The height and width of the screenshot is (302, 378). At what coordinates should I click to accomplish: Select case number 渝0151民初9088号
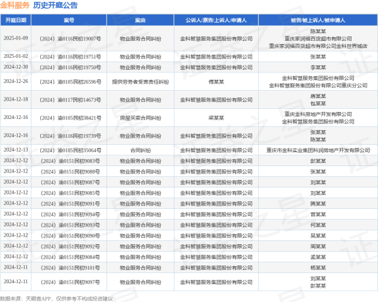[71, 172]
